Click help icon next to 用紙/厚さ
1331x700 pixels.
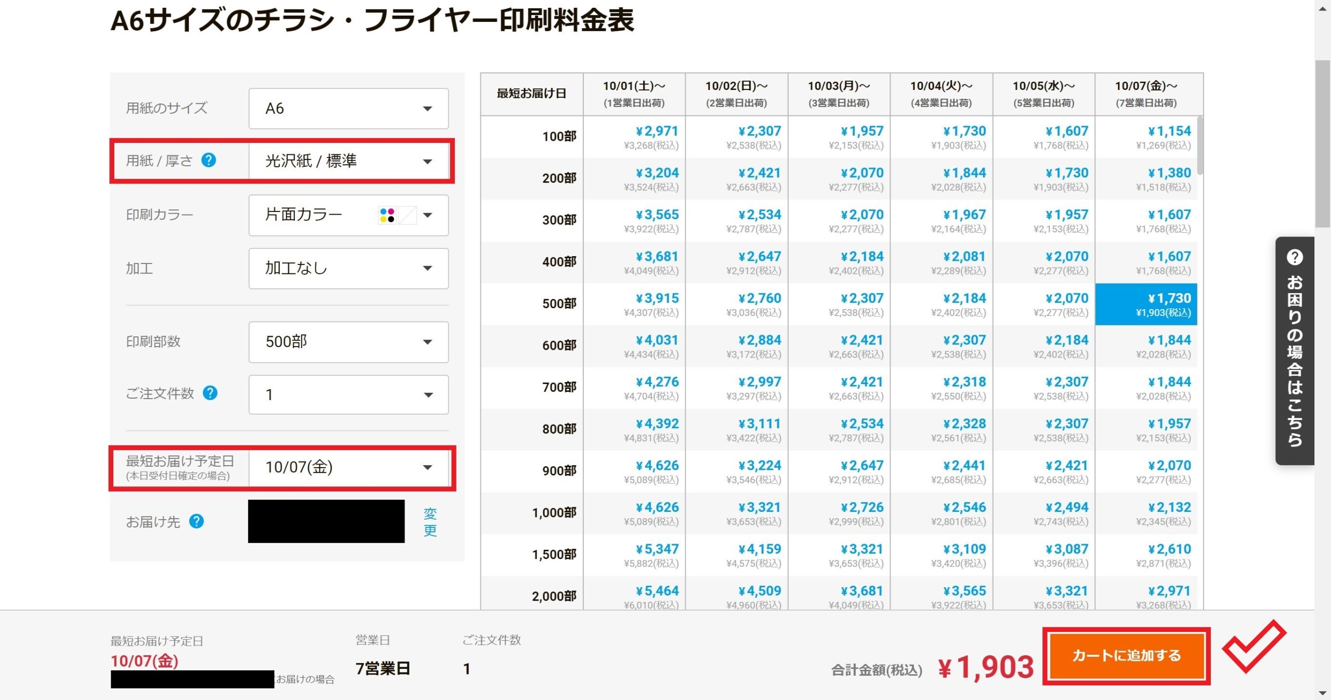click(x=208, y=160)
